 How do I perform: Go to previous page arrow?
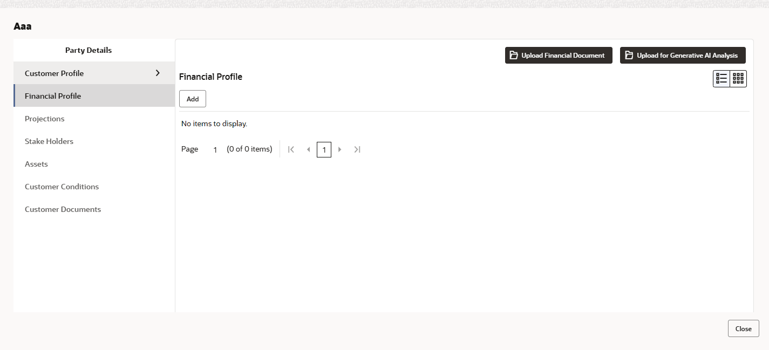tap(308, 149)
